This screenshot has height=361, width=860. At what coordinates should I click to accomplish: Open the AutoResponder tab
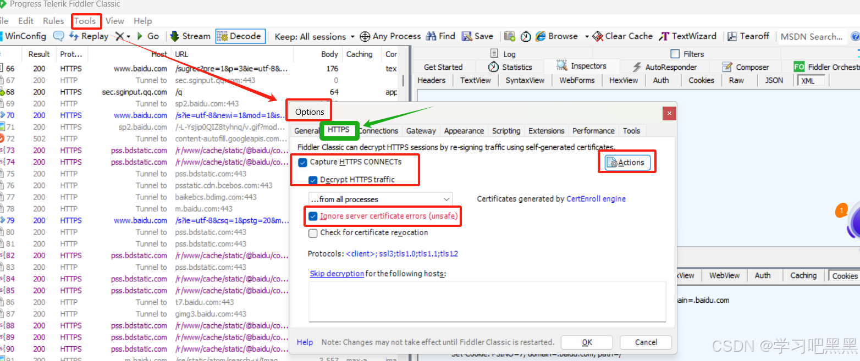(664, 67)
